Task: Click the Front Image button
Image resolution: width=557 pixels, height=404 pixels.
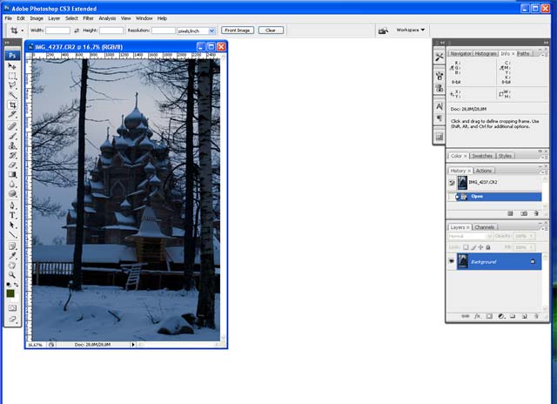Action: [237, 30]
